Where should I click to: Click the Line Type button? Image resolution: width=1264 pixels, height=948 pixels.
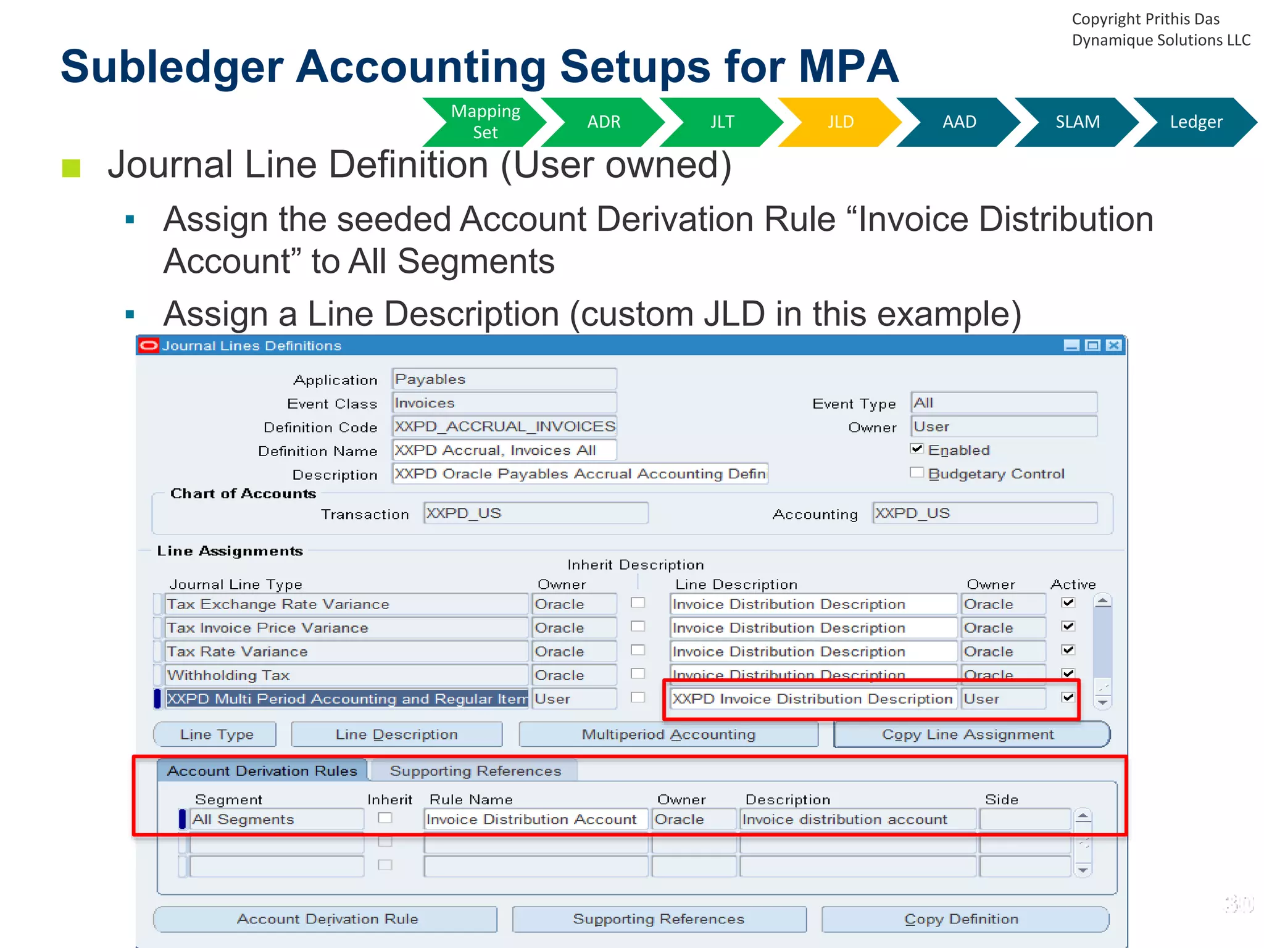[215, 734]
